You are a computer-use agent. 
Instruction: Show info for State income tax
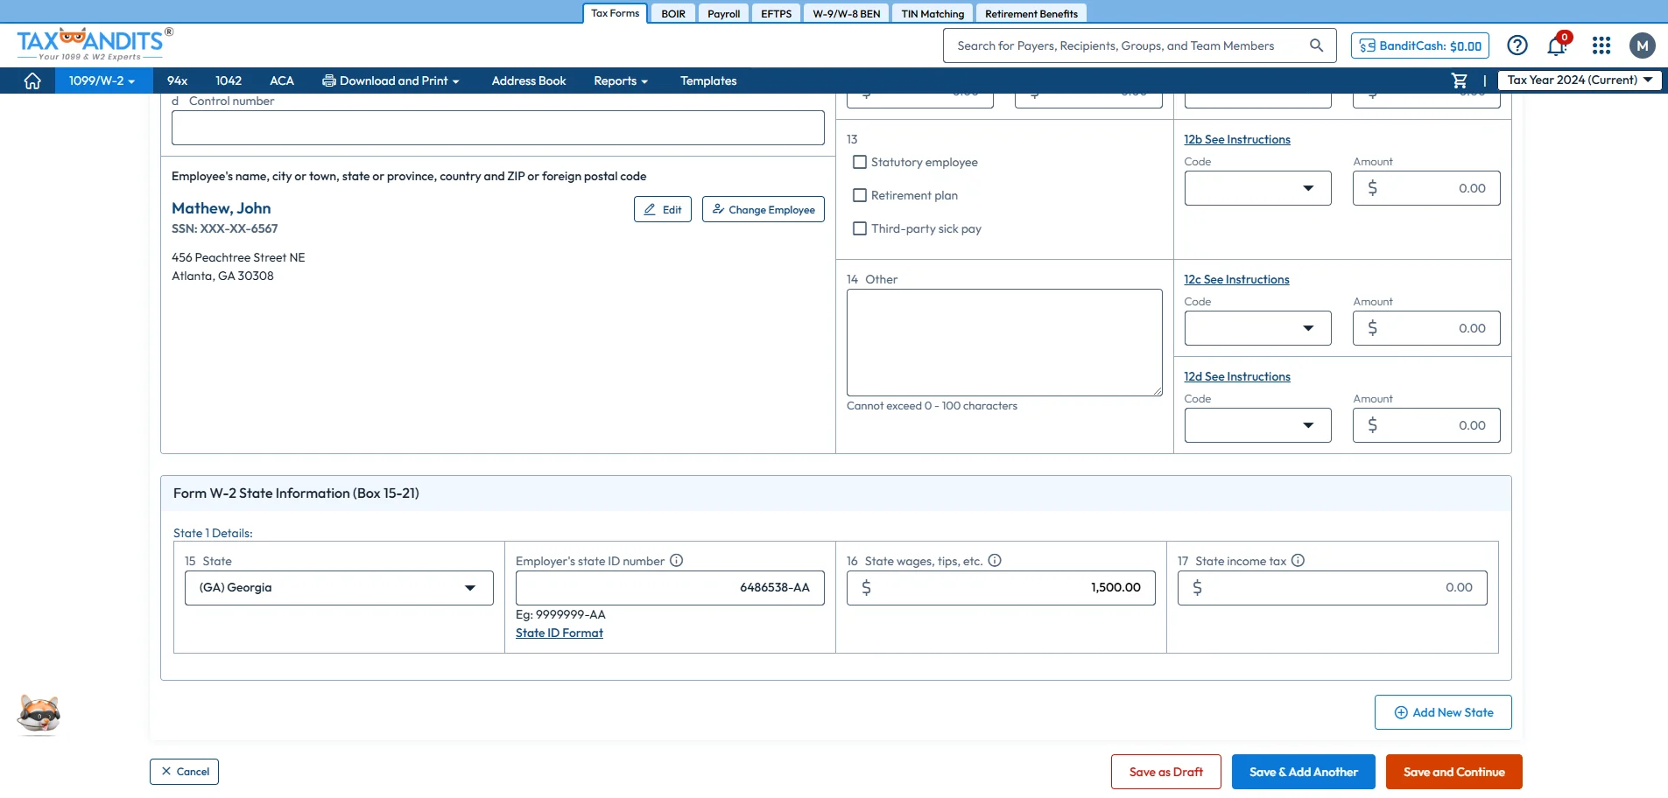(1298, 561)
